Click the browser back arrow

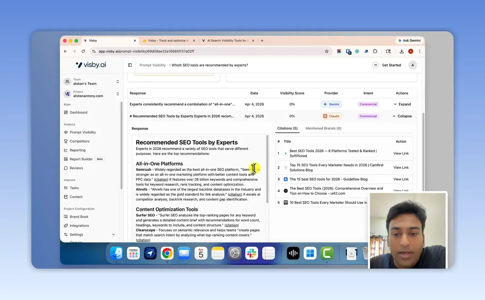pyautogui.click(x=65, y=51)
